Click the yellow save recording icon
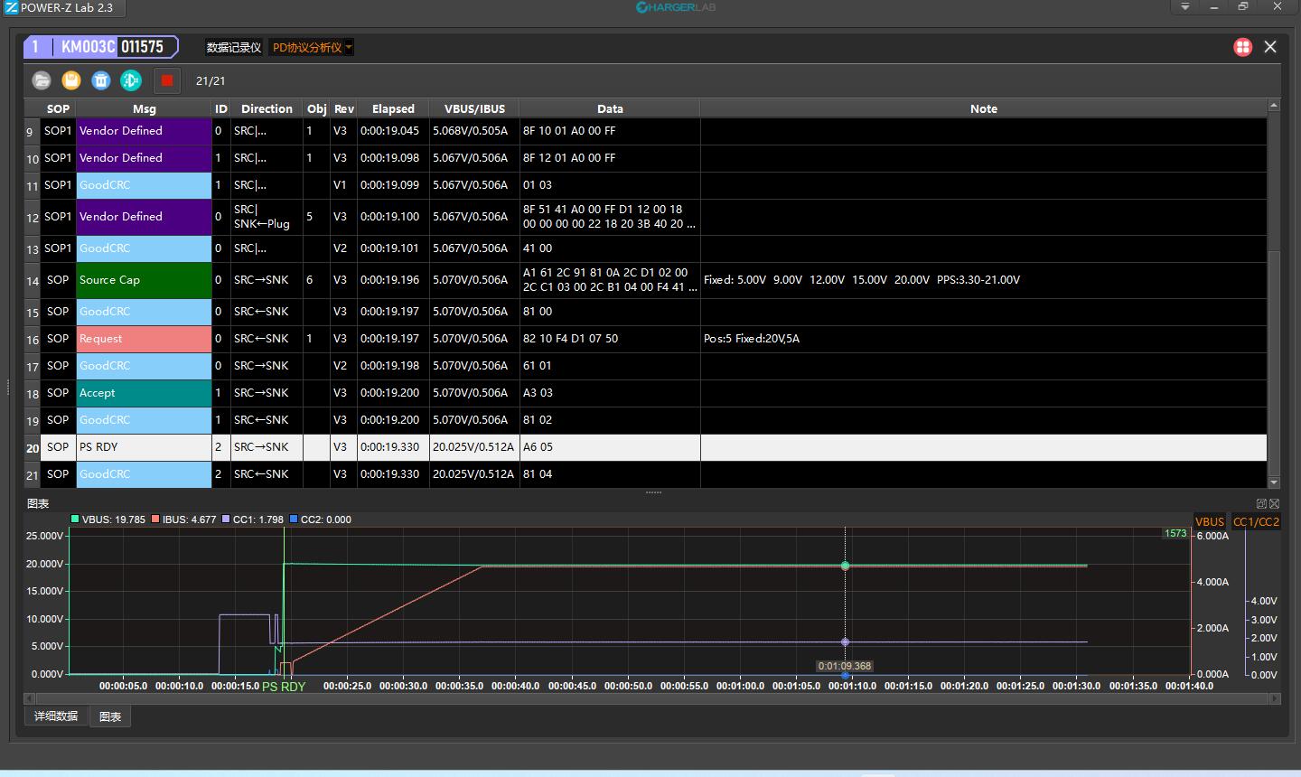 point(71,80)
